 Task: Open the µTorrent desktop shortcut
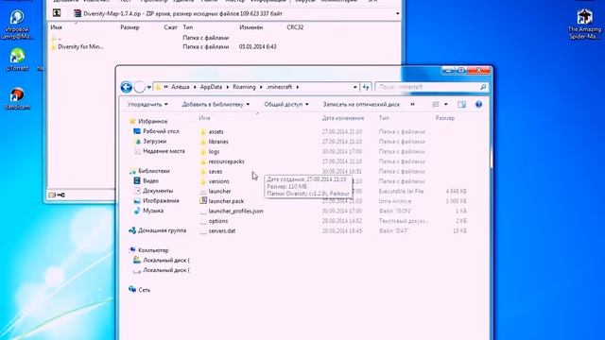point(17,59)
